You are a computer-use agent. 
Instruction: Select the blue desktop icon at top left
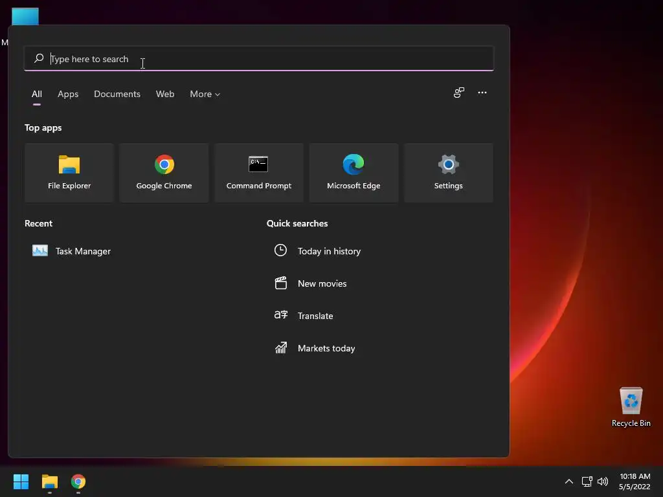pyautogui.click(x=25, y=17)
